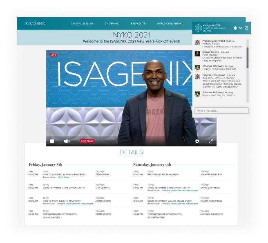Go to World of Isagenix tab

coord(169,24)
